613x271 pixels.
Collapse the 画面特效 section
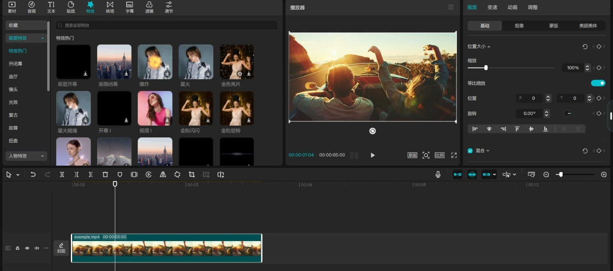(x=42, y=38)
